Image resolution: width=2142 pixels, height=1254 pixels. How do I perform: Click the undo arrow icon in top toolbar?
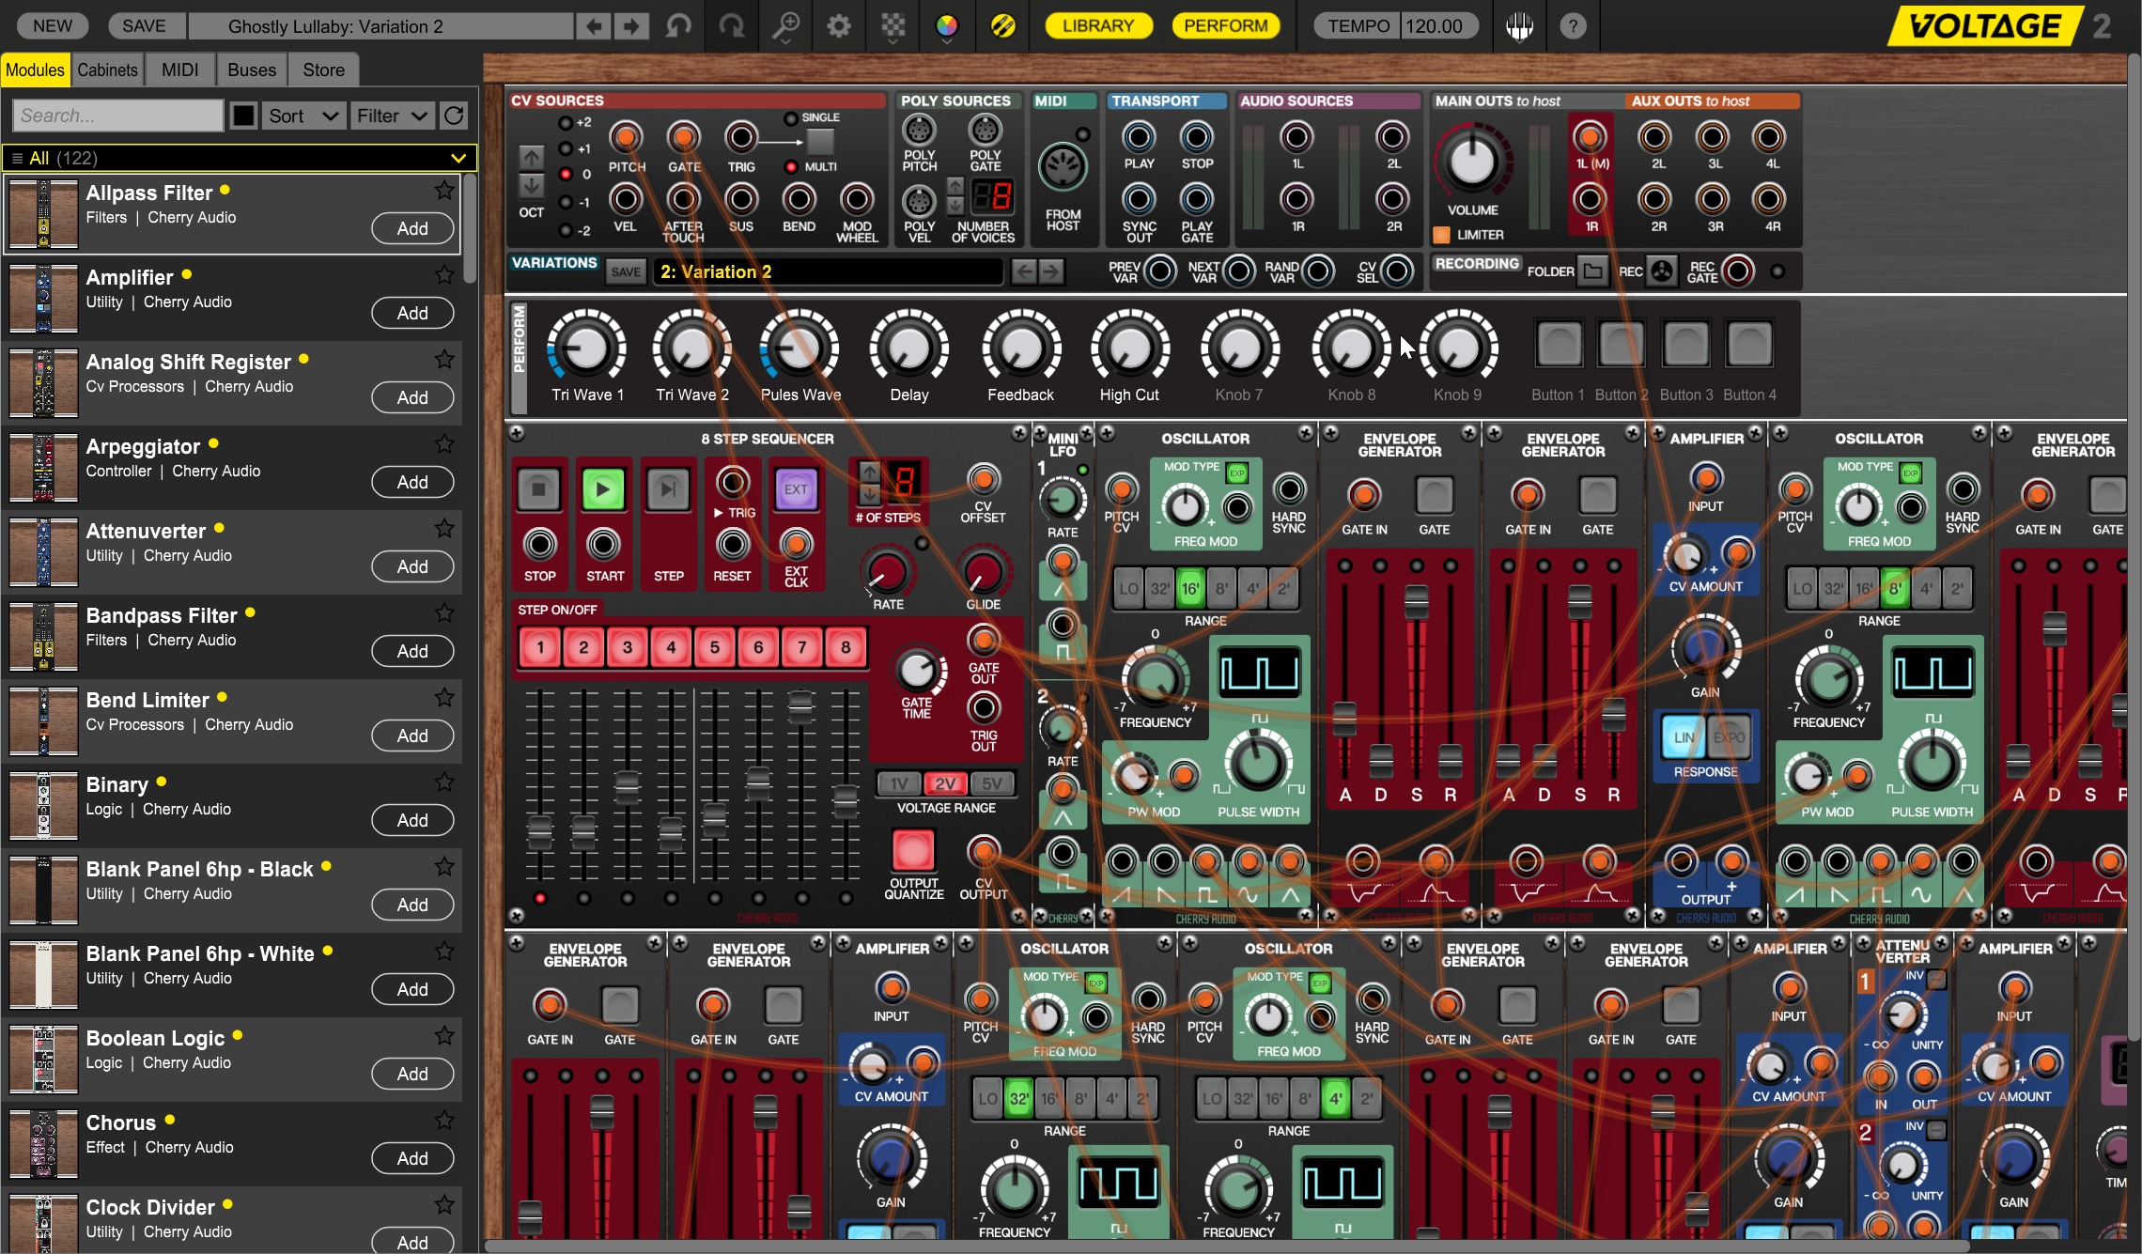click(x=677, y=26)
